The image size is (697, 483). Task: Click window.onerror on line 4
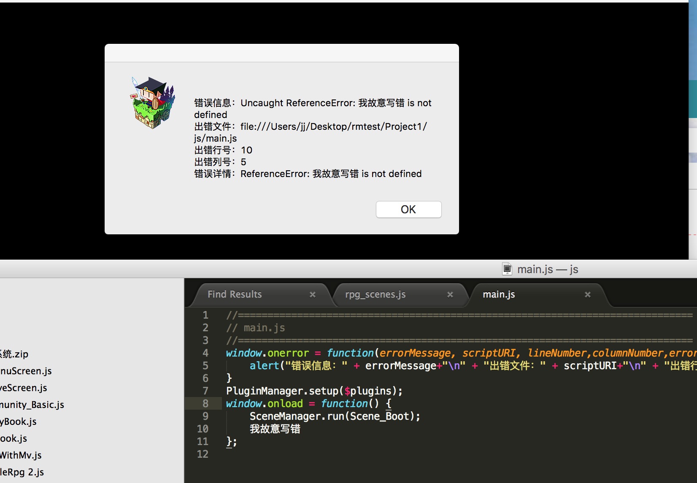[267, 353]
